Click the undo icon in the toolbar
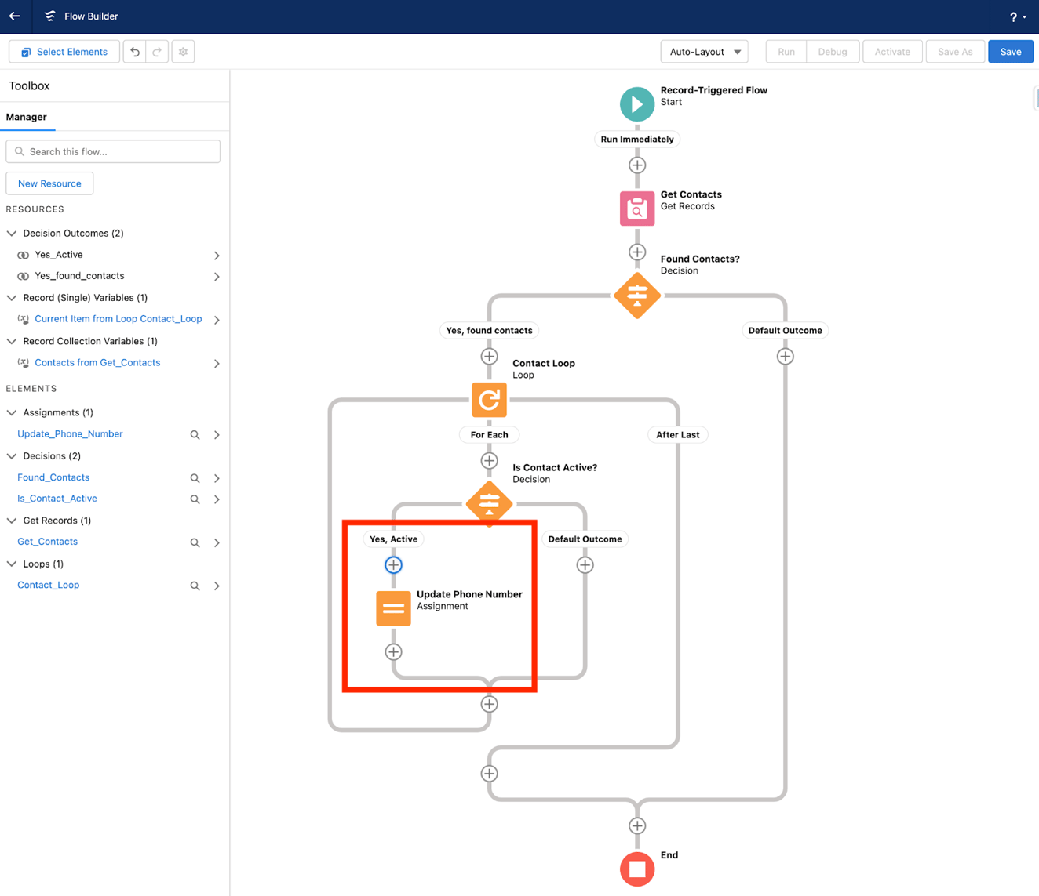The width and height of the screenshot is (1039, 896). tap(134, 51)
